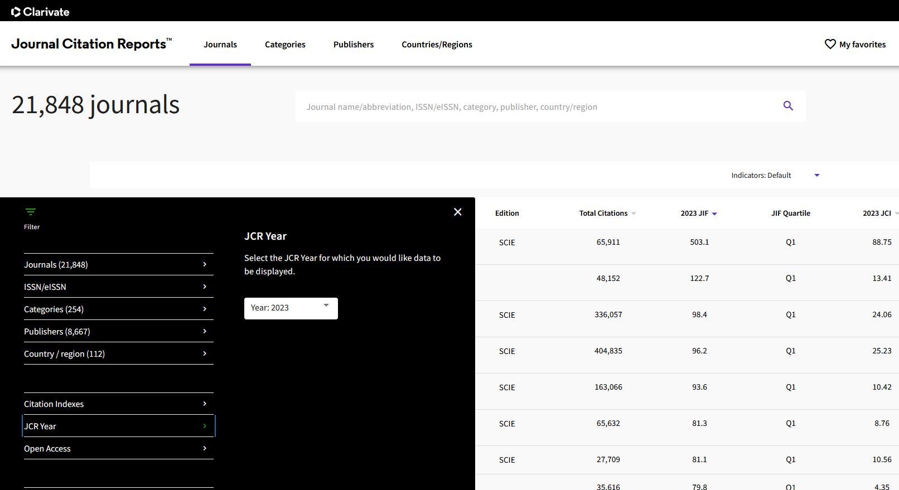Close the filter panel with X
Viewport: 899px width, 490px height.
pyautogui.click(x=458, y=212)
